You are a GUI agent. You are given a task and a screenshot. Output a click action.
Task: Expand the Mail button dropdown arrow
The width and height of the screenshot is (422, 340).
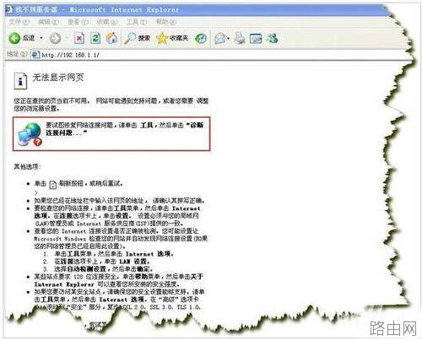click(x=228, y=39)
